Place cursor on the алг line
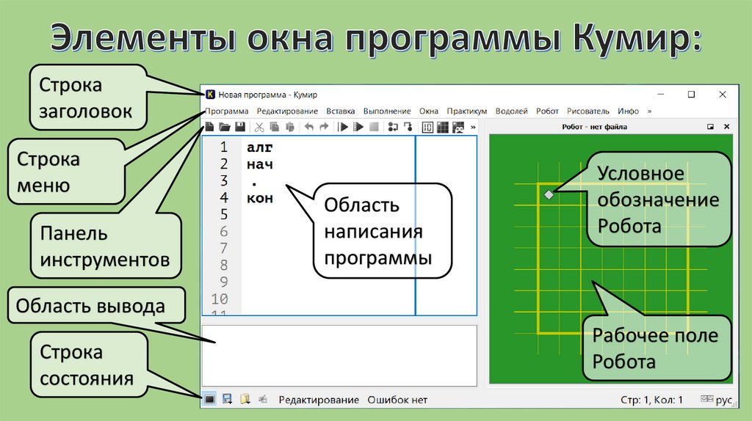 (259, 147)
